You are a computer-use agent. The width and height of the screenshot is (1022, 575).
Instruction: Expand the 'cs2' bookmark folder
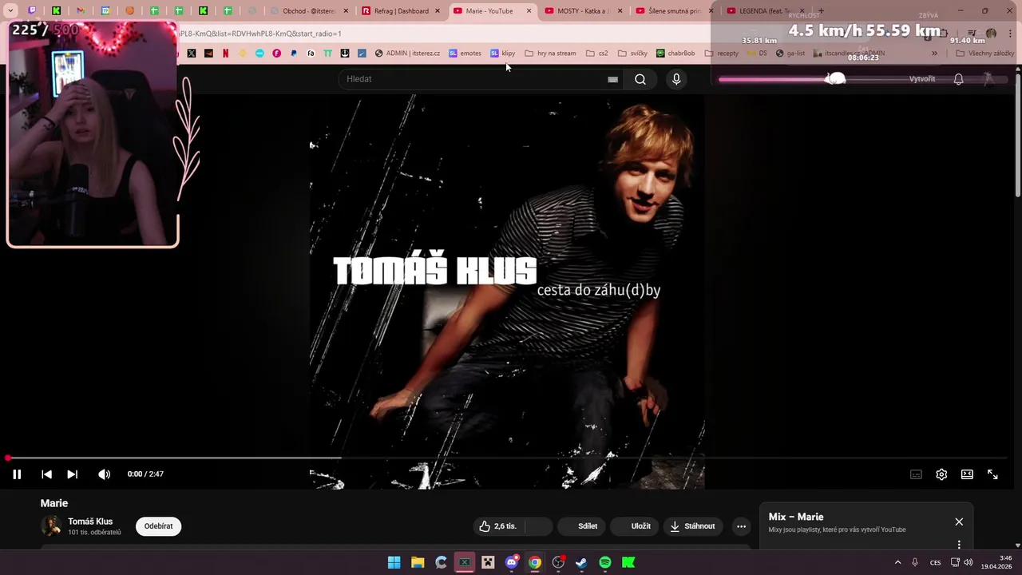coord(596,54)
